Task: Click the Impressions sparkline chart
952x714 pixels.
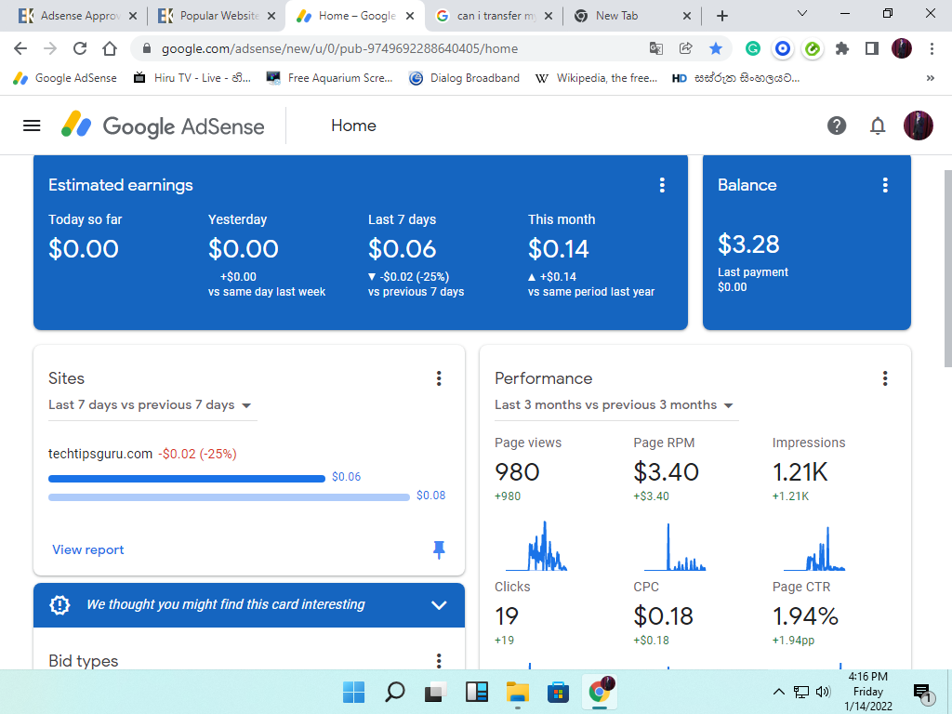Action: pos(814,548)
